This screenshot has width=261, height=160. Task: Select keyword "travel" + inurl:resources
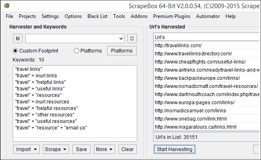[x=42, y=102]
